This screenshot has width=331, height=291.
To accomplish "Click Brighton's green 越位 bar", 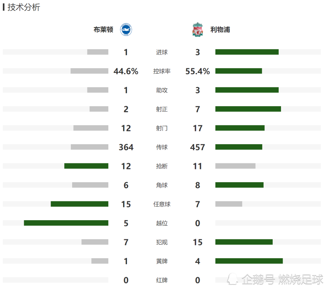I will point(66,223).
